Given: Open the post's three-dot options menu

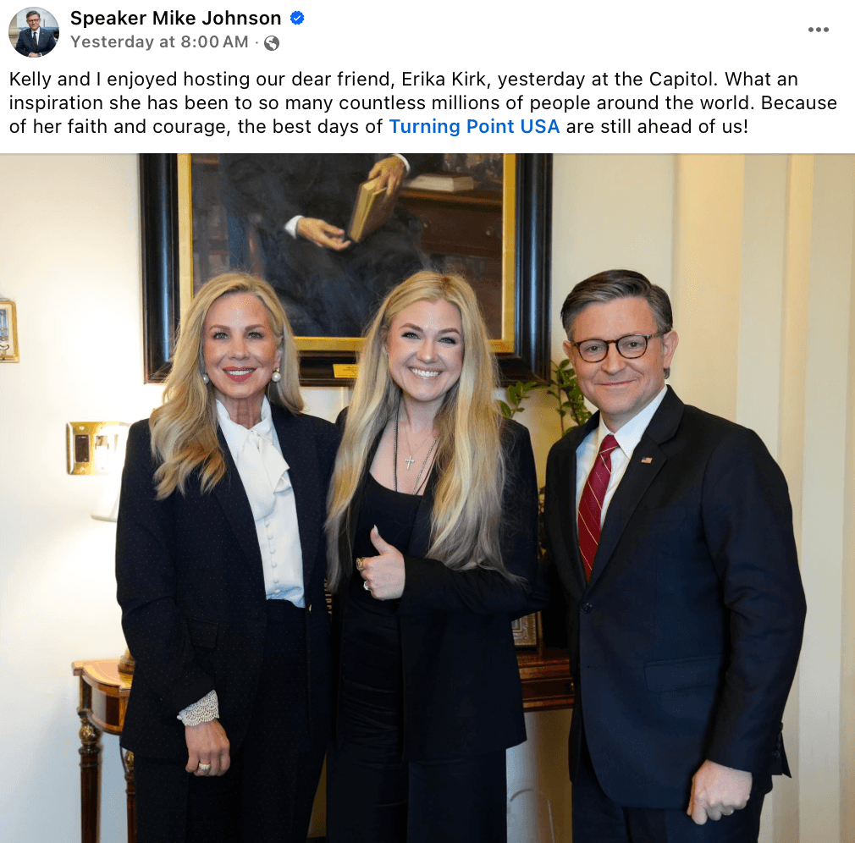Looking at the screenshot, I should pyautogui.click(x=818, y=30).
